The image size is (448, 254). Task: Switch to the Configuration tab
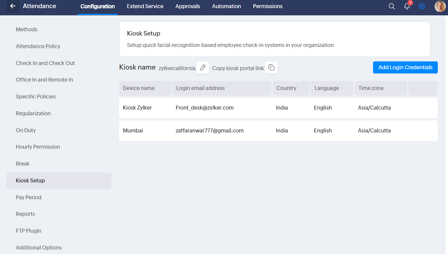click(97, 6)
